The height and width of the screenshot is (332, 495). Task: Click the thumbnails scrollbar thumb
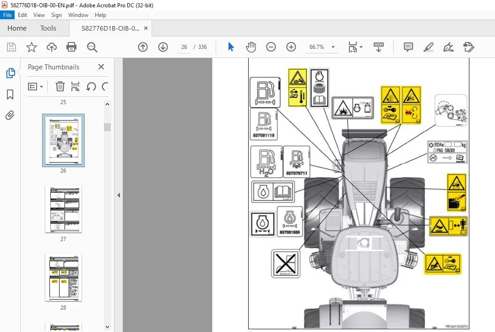click(x=107, y=127)
